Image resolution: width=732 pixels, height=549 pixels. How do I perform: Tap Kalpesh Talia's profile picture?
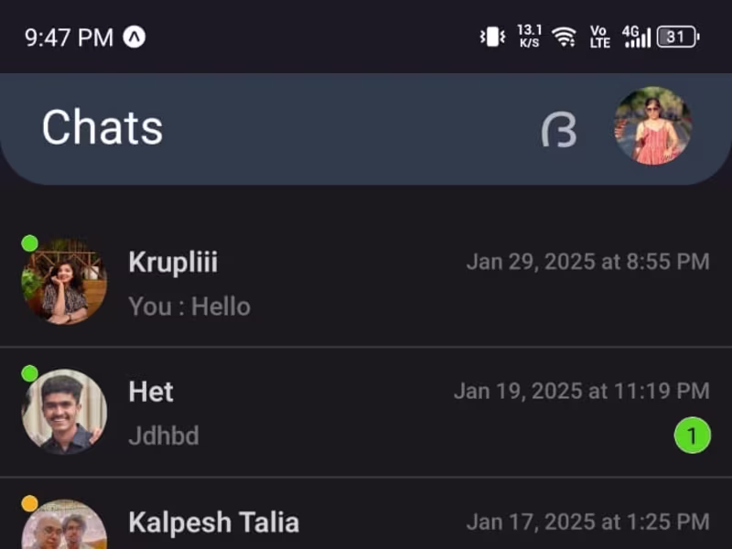pos(64,526)
